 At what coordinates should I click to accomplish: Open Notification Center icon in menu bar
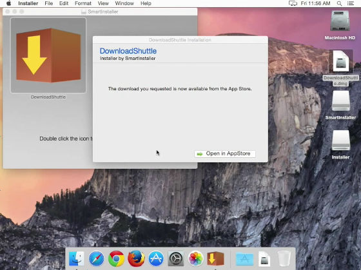tap(351, 3)
